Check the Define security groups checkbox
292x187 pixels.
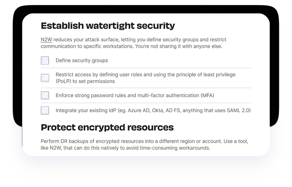click(x=45, y=61)
